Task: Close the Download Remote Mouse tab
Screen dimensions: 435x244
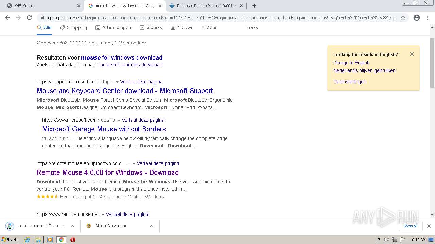Action: (x=242, y=6)
